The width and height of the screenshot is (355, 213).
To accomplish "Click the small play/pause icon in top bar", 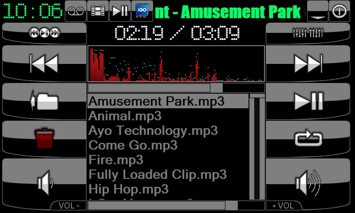I will 120,11.
